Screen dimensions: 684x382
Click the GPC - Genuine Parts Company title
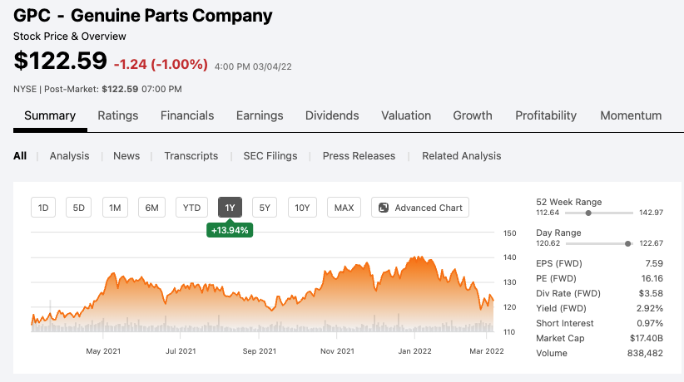[x=142, y=16]
